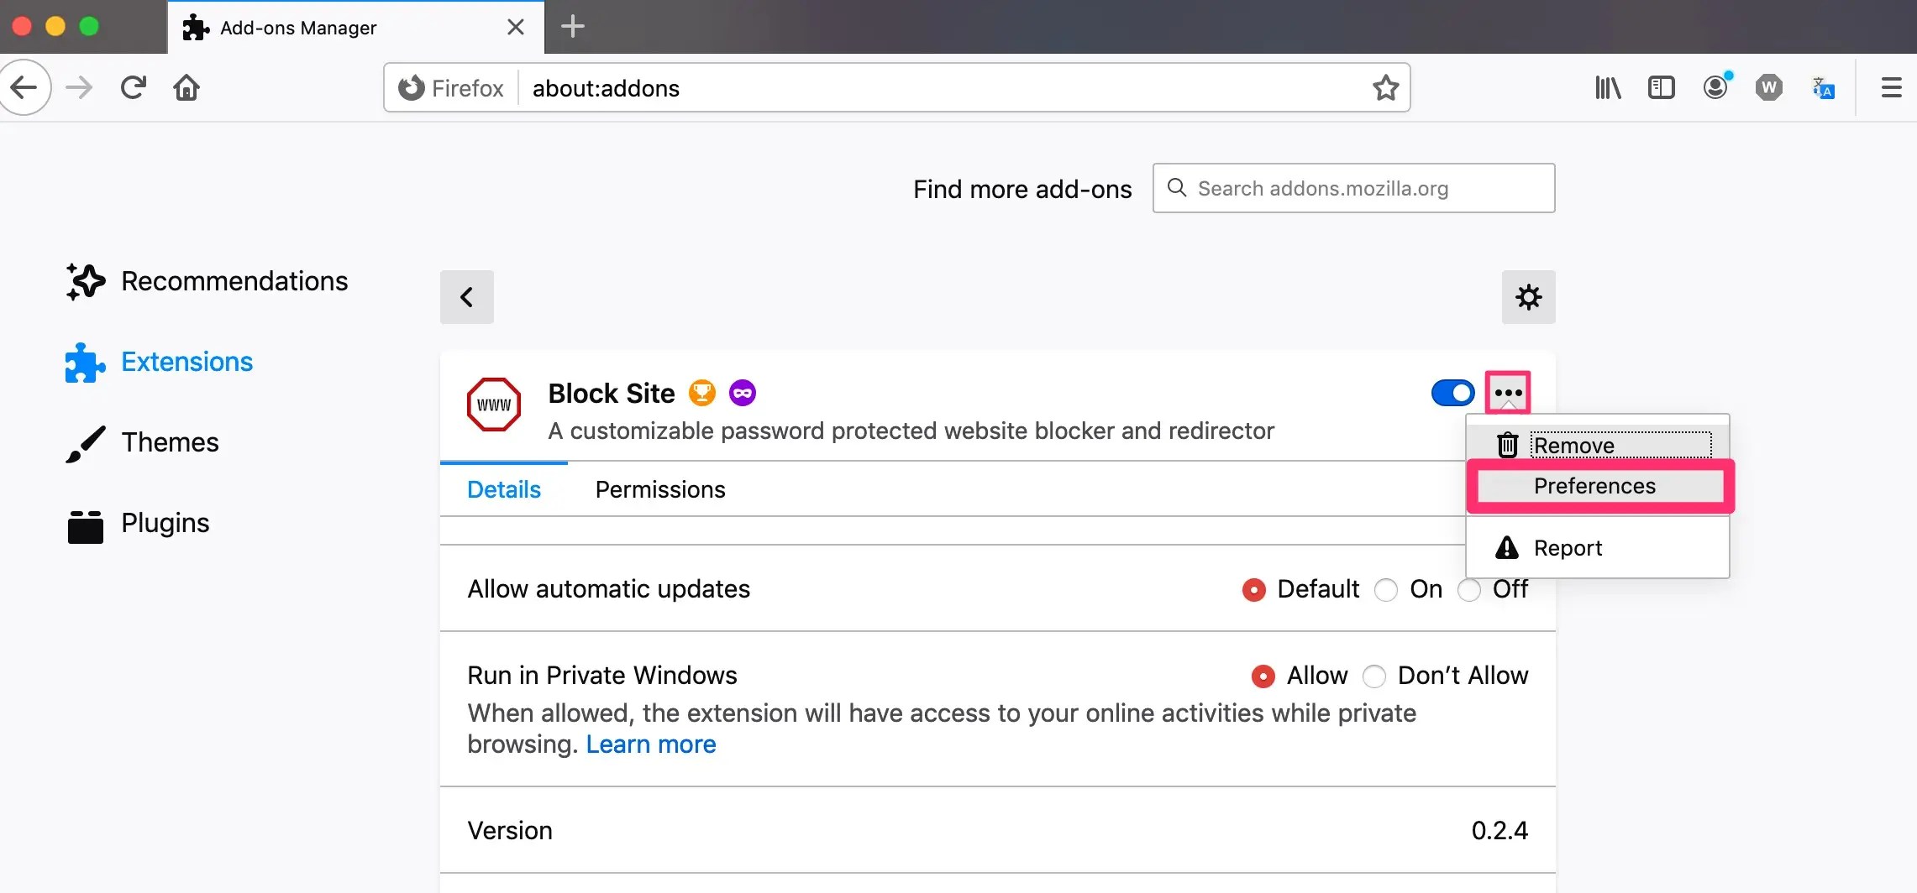Show sidebars using the toolbar icon
This screenshot has height=893, width=1917.
[1661, 87]
